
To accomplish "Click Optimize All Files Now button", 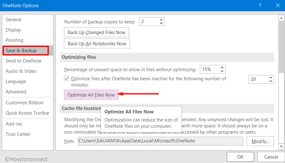I will (91, 95).
